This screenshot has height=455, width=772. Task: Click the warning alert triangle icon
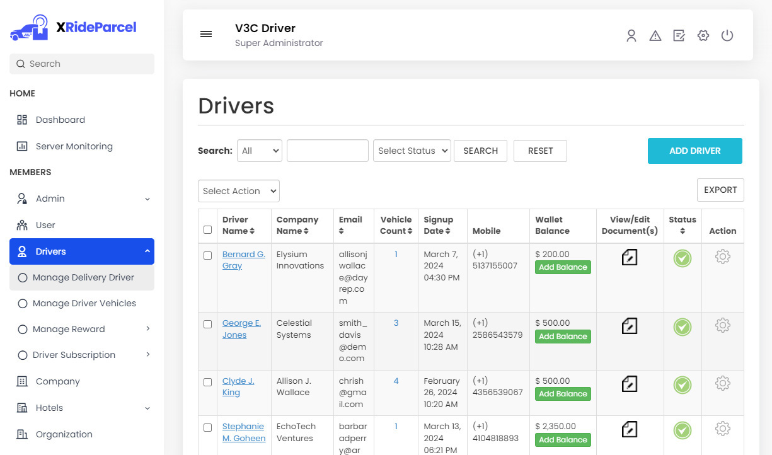655,36
